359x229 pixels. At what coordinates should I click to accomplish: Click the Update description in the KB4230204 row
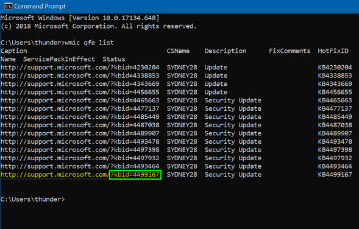[x=216, y=67]
